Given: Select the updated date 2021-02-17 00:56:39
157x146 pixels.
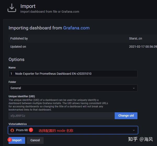Looking at the screenshot, I should (143, 47).
